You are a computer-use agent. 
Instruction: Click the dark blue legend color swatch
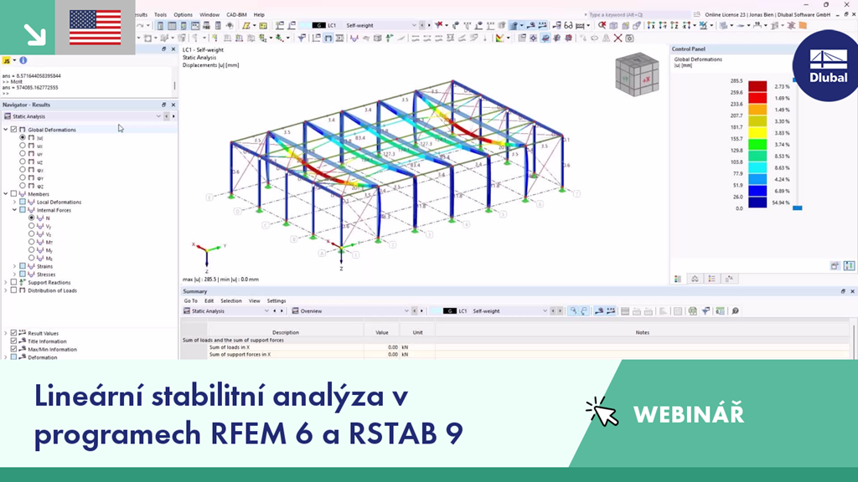(x=757, y=203)
